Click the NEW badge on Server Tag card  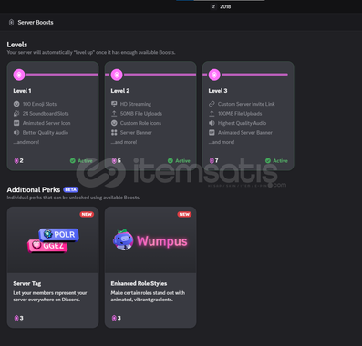(87, 214)
